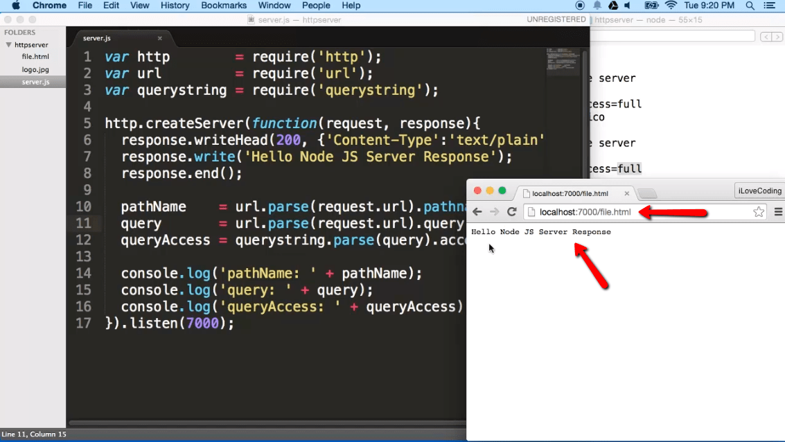Image resolution: width=785 pixels, height=442 pixels.
Task: Click the forward navigation arrow in Chrome
Action: (495, 212)
